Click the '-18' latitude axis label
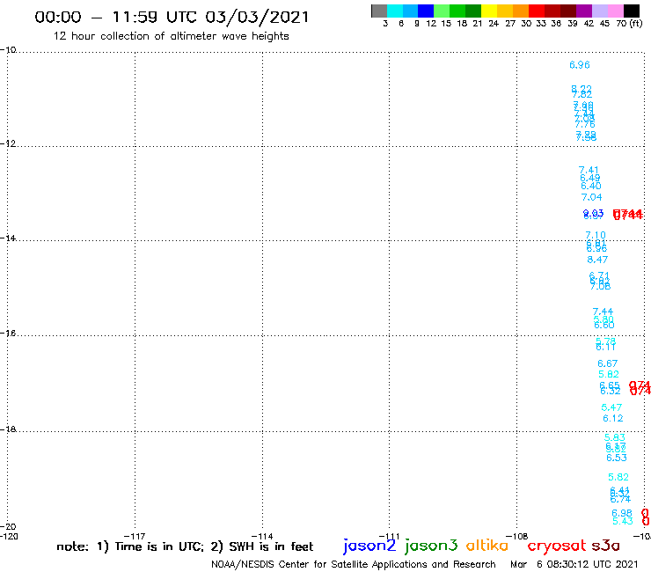 click(x=8, y=429)
